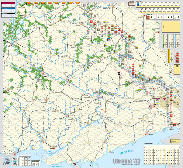Viewport: 183px width, 168px height.
Task: Click the Ukraine '43 title
Action: [x=127, y=161]
